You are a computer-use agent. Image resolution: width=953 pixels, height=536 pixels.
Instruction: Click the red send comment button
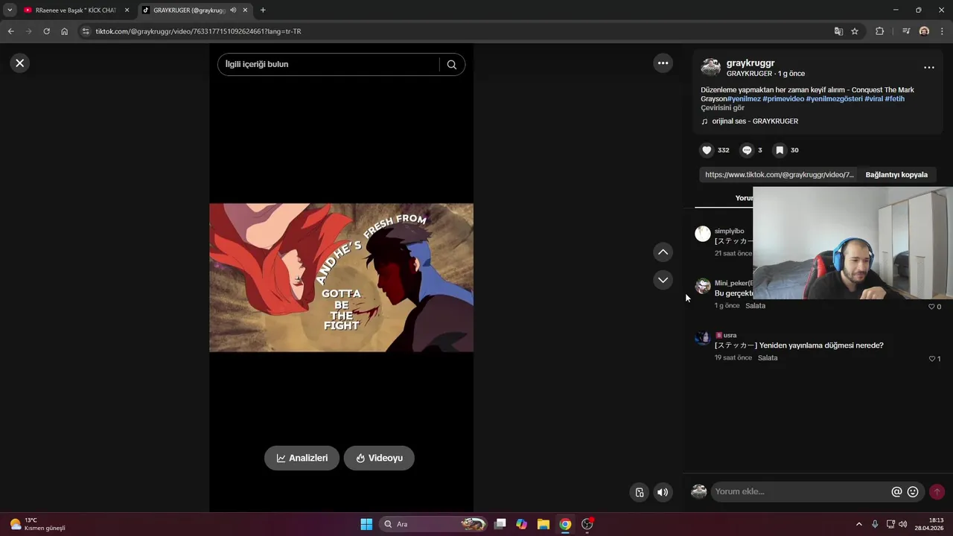(937, 492)
